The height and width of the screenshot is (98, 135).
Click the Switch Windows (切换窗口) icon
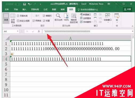tap(108, 16)
